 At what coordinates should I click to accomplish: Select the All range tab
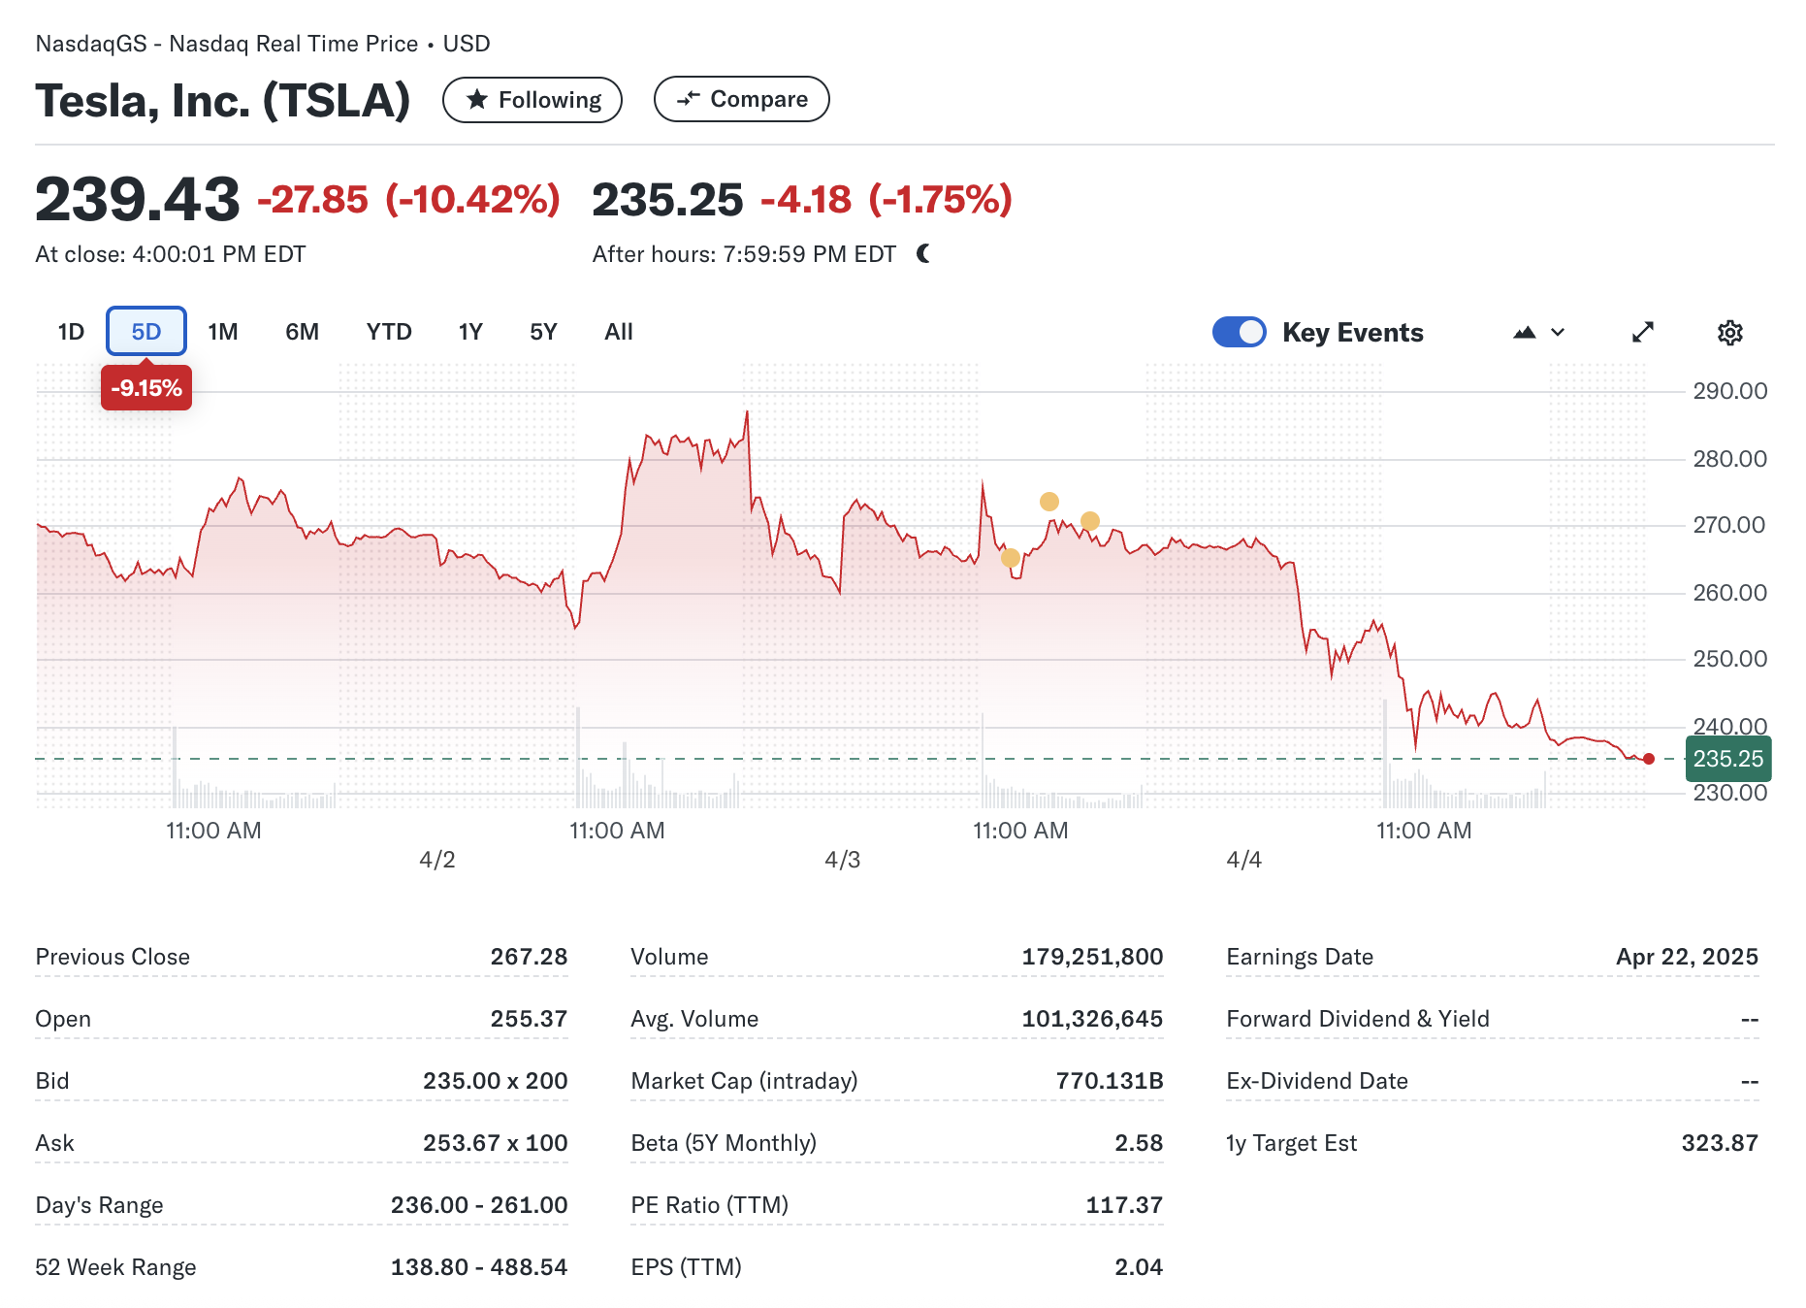coord(618,332)
